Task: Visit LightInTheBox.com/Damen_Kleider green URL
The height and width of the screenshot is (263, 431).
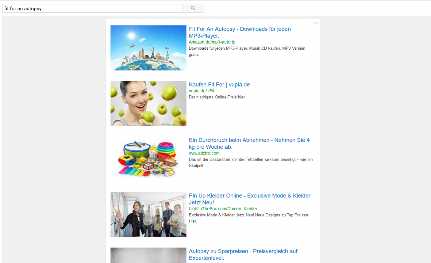Action: tap(223, 209)
